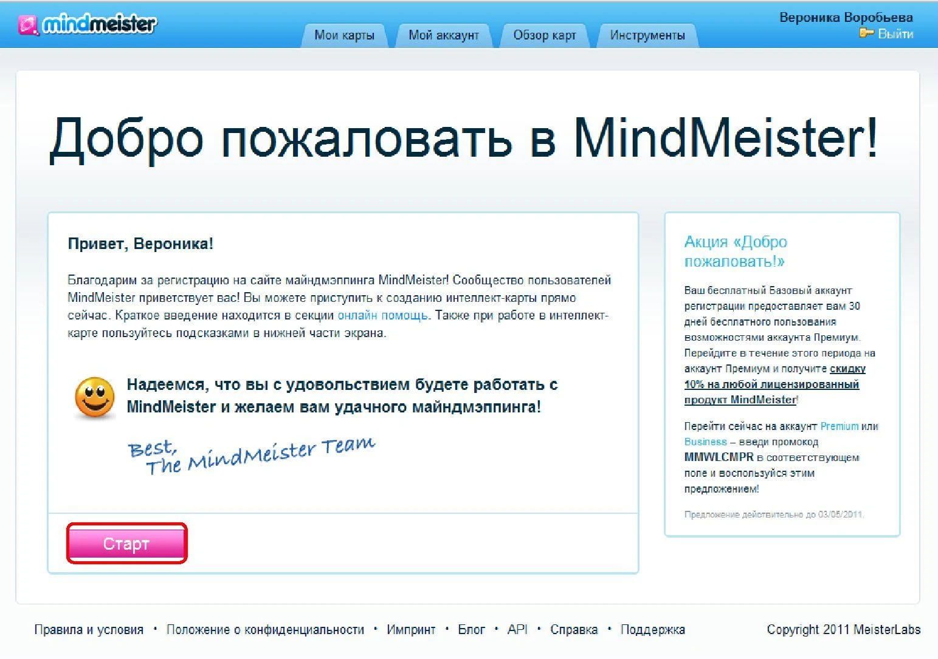Screen dimensions: 938x659
Task: Click the promo code MMWLCMPR
Action: point(719,457)
